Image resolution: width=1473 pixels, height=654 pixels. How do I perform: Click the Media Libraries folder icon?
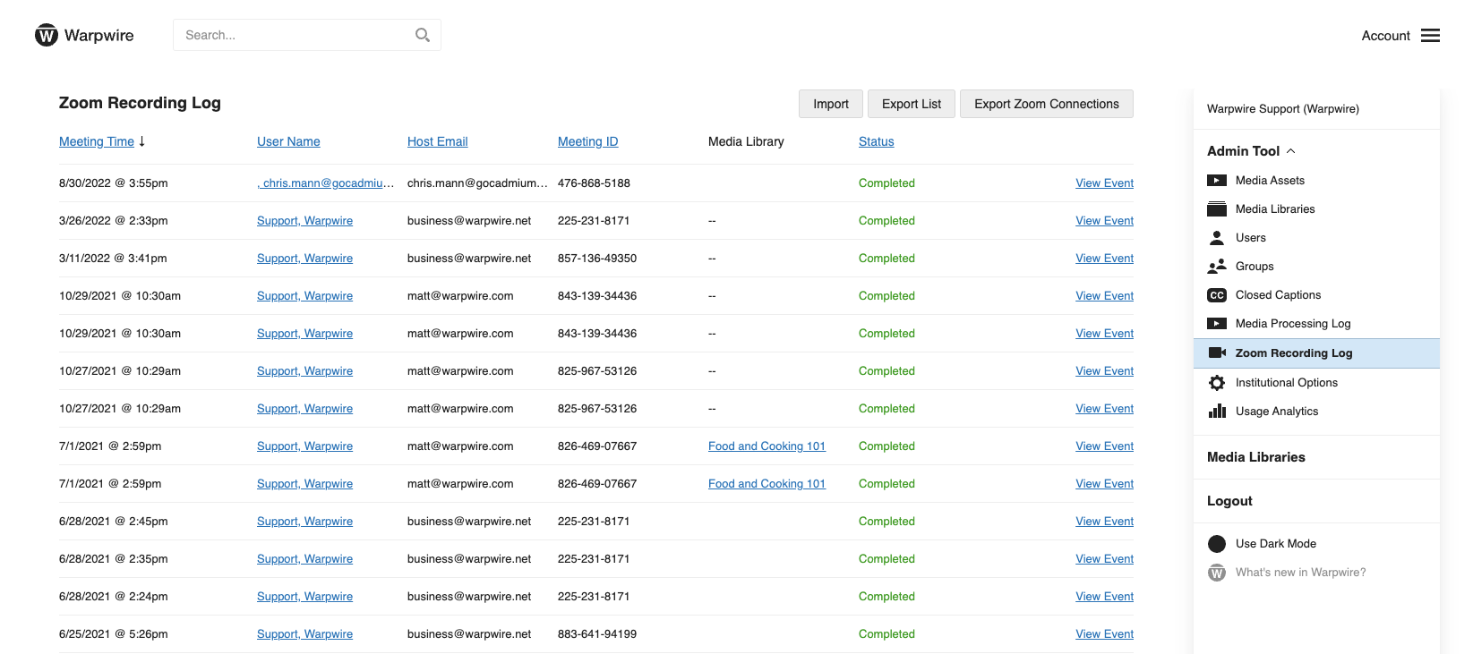point(1217,208)
